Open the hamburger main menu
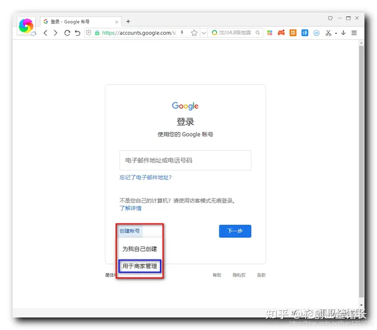This screenshot has width=377, height=330. (354, 32)
